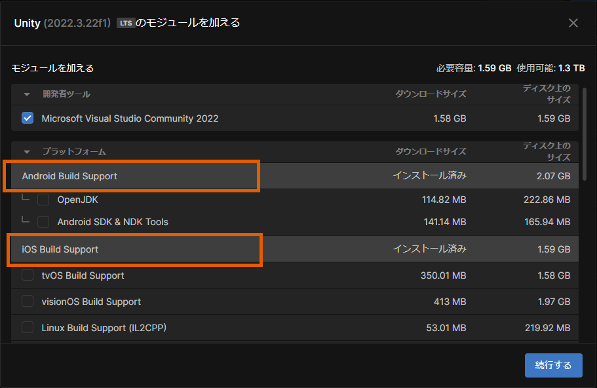This screenshot has height=388, width=597.
Task: Click the 続行する button
Action: click(x=553, y=365)
